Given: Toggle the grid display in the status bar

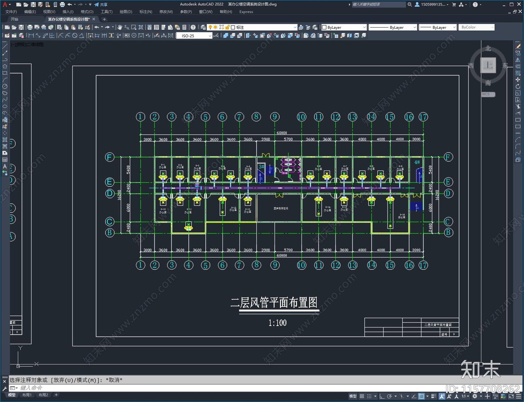Looking at the screenshot, I should pos(362,395).
